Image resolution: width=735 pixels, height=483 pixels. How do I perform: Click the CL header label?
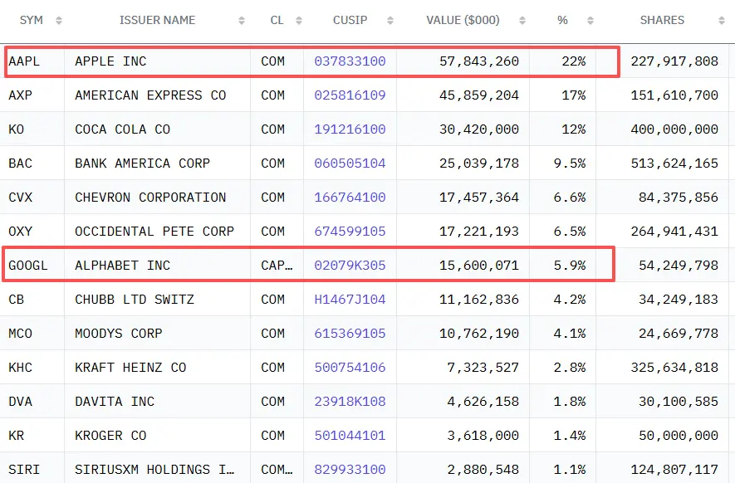tap(277, 20)
